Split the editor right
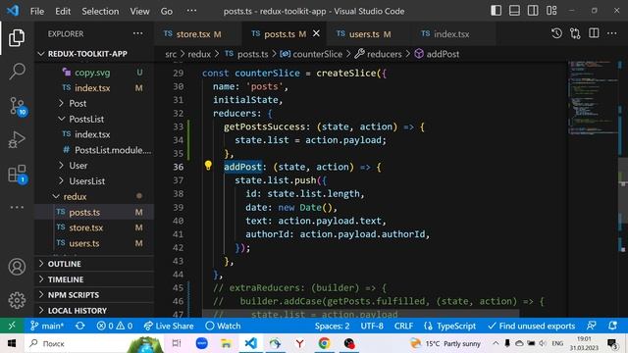Viewport: 628px width, 353px height. pyautogui.click(x=594, y=33)
